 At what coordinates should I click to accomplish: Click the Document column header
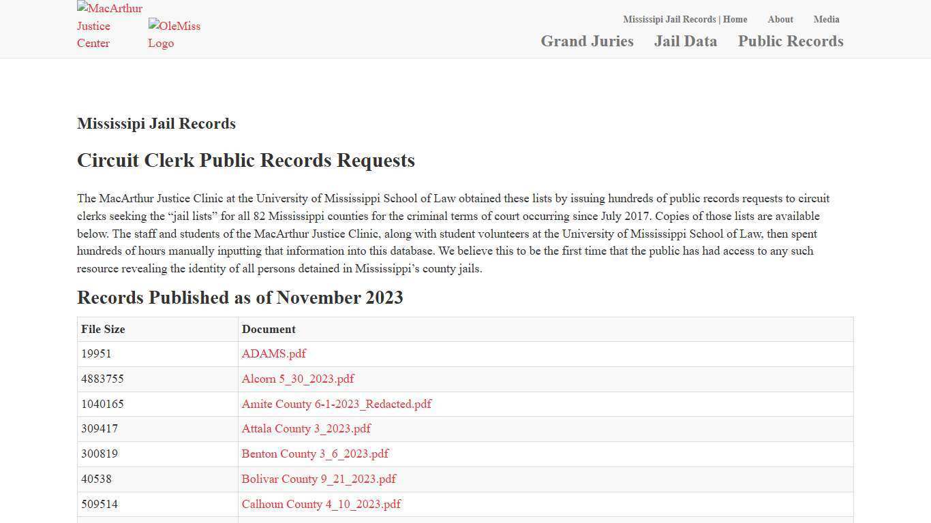tap(269, 329)
